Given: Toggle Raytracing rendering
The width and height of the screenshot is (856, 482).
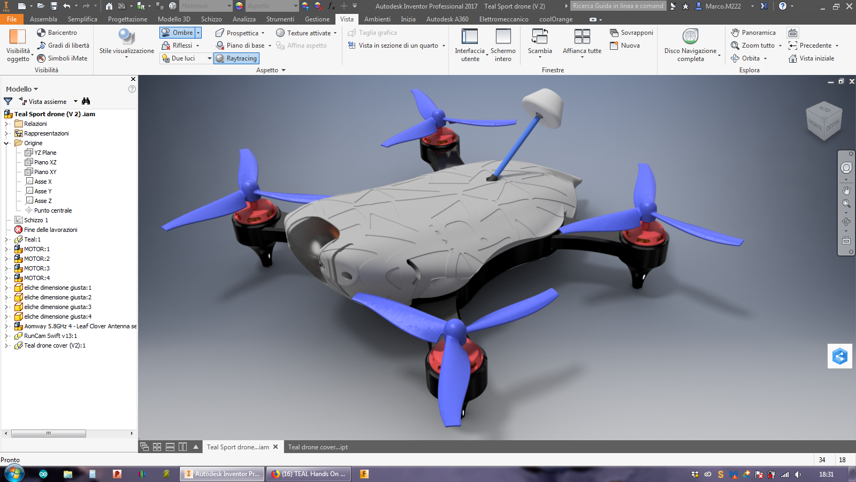Looking at the screenshot, I should (236, 58).
